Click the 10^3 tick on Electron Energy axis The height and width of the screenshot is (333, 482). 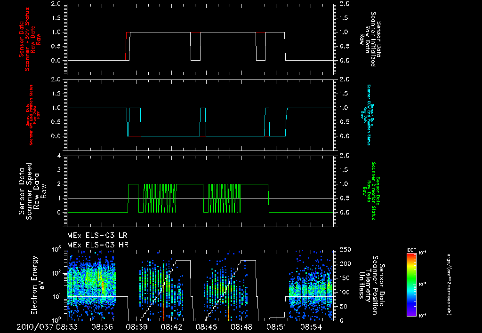click(x=56, y=249)
